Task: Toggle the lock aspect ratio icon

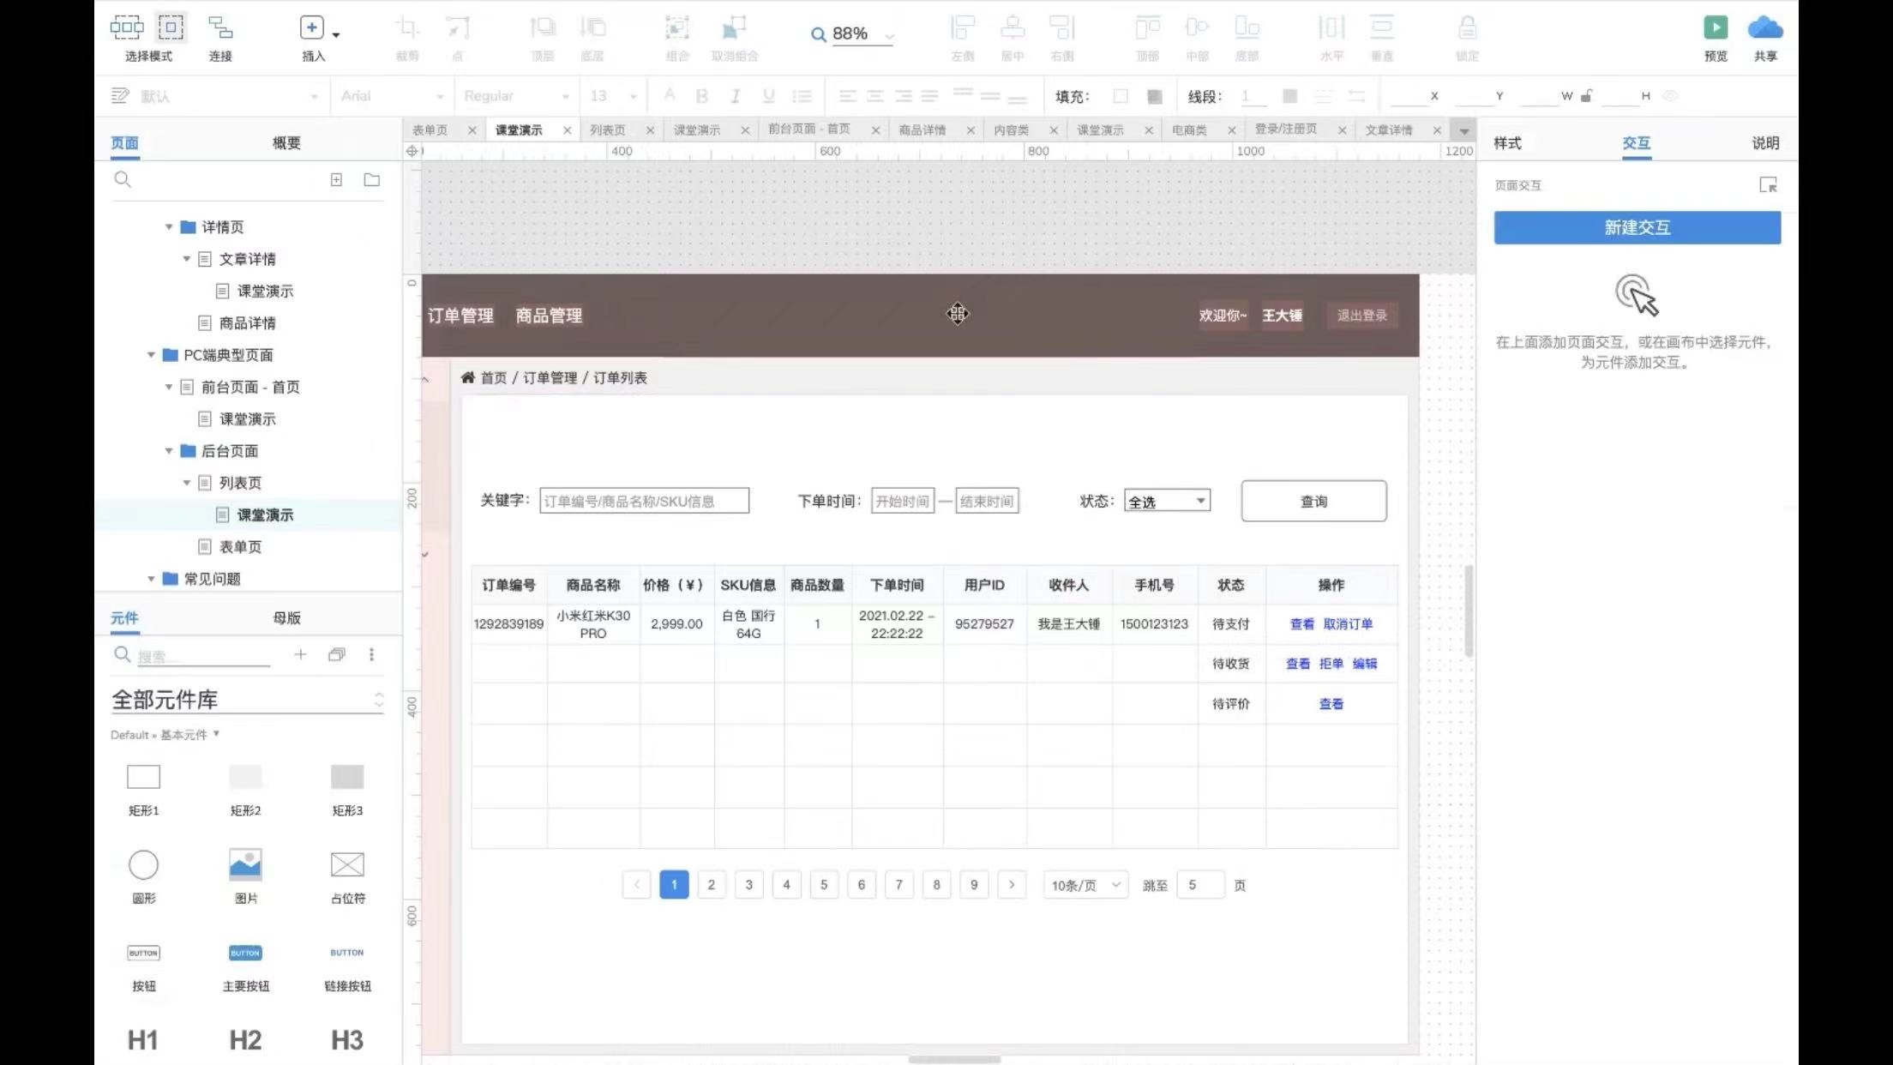Action: click(x=1586, y=96)
